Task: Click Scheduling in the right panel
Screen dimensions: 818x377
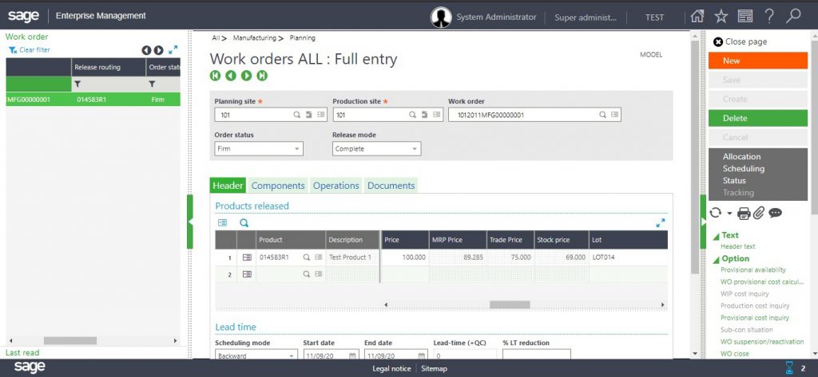Action: [744, 169]
